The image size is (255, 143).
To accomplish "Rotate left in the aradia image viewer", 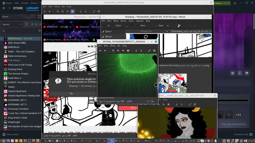I will 177,104.
